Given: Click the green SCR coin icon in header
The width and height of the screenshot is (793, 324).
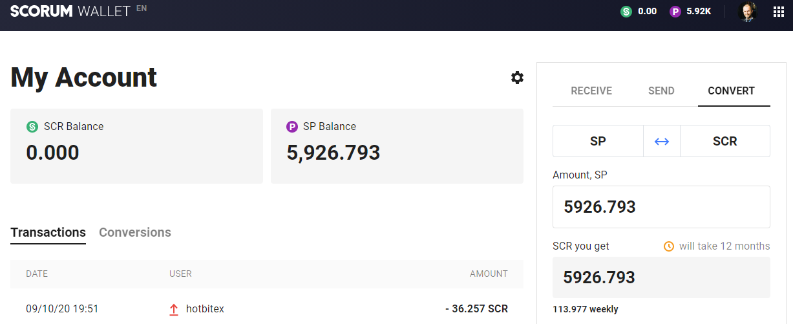Looking at the screenshot, I should point(626,11).
